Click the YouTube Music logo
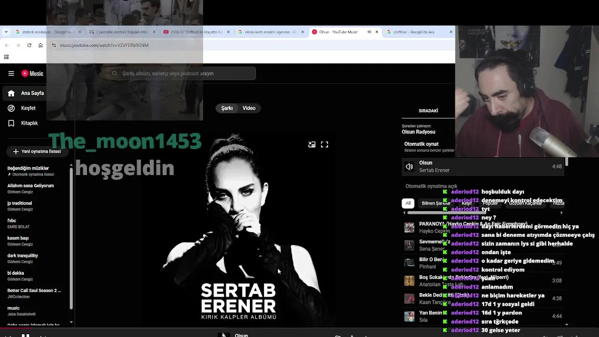 pyautogui.click(x=32, y=73)
